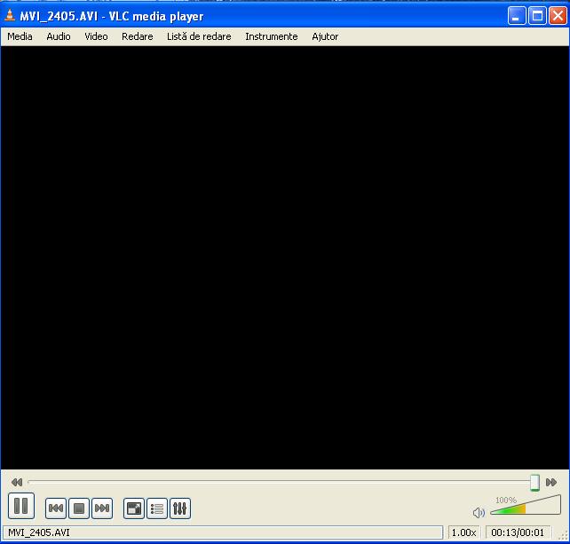
Task: Click the middle of the seek bar
Action: (x=283, y=482)
